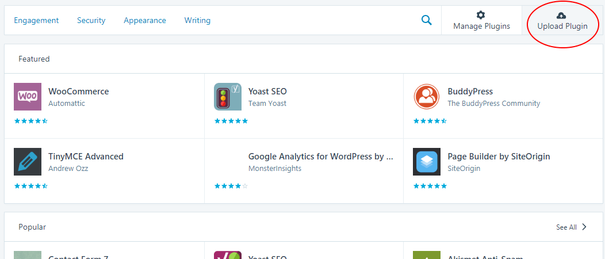Click the Manage Plugins gear icon
This screenshot has height=259, width=605.
pos(481,15)
